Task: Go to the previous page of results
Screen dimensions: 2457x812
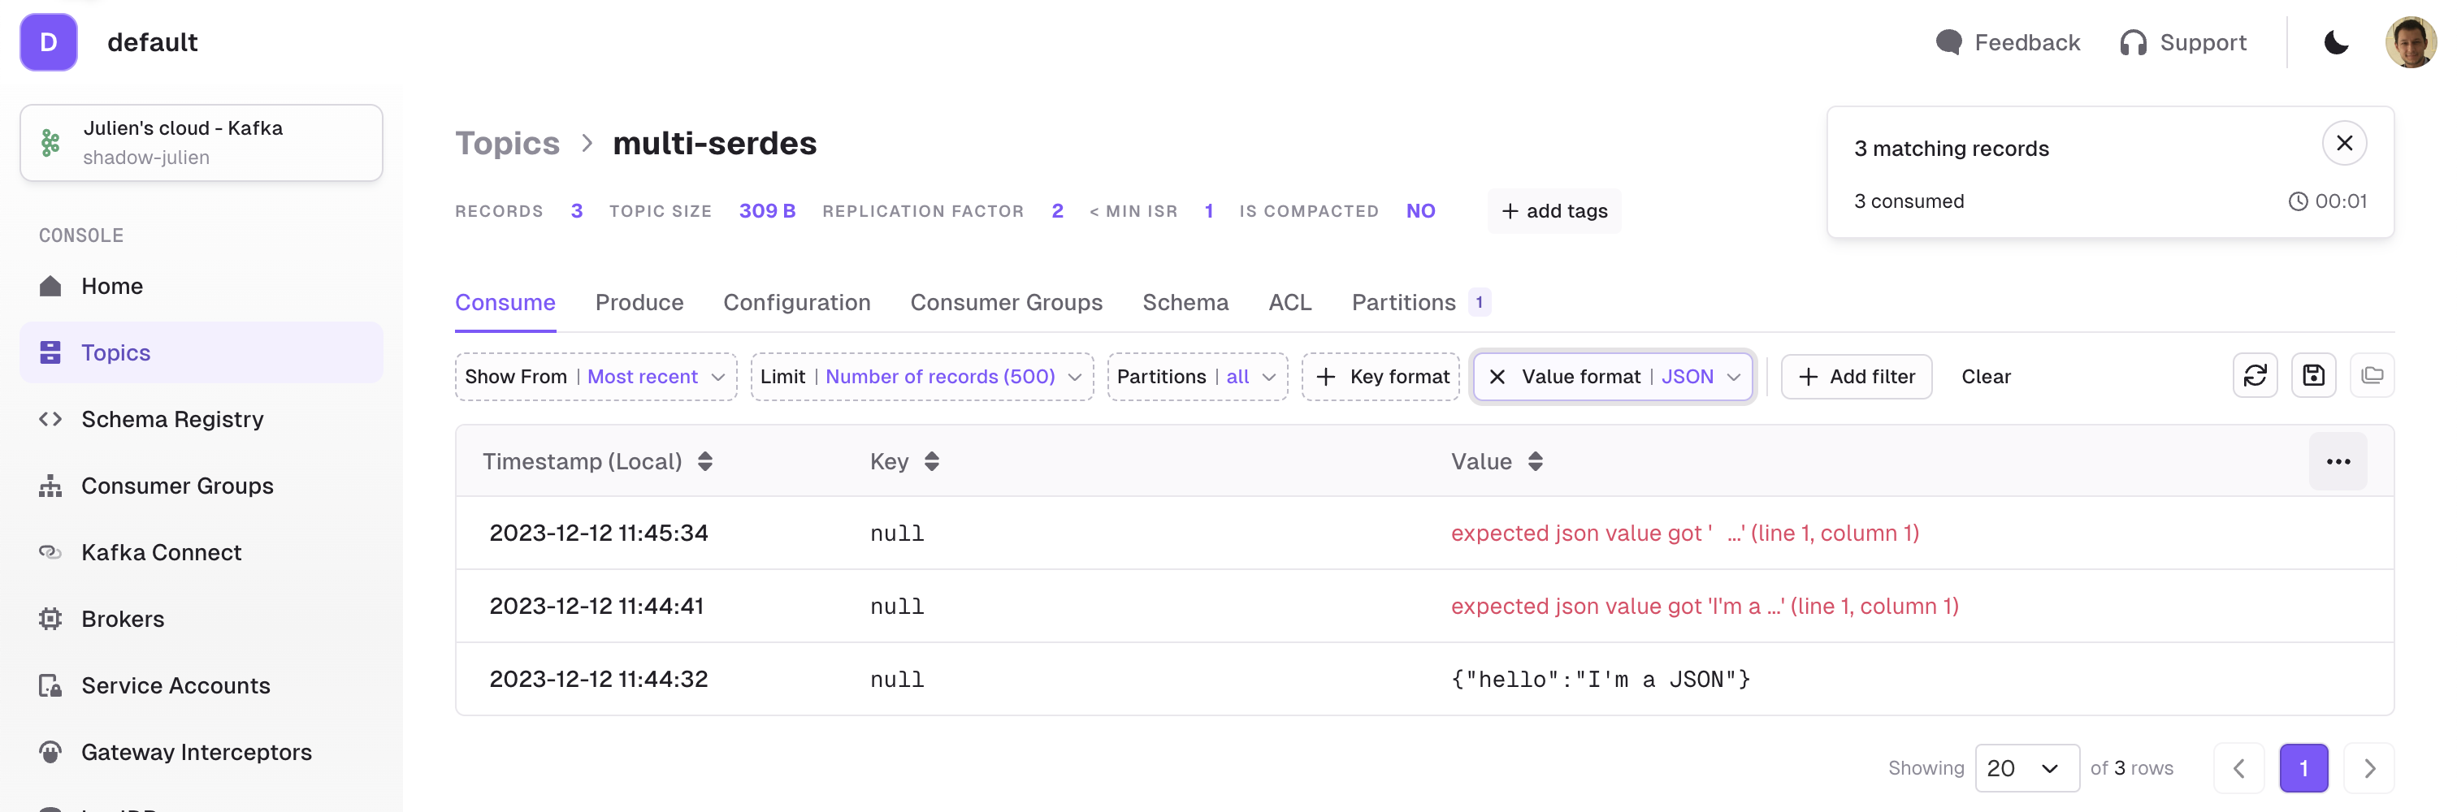Action: click(2238, 768)
